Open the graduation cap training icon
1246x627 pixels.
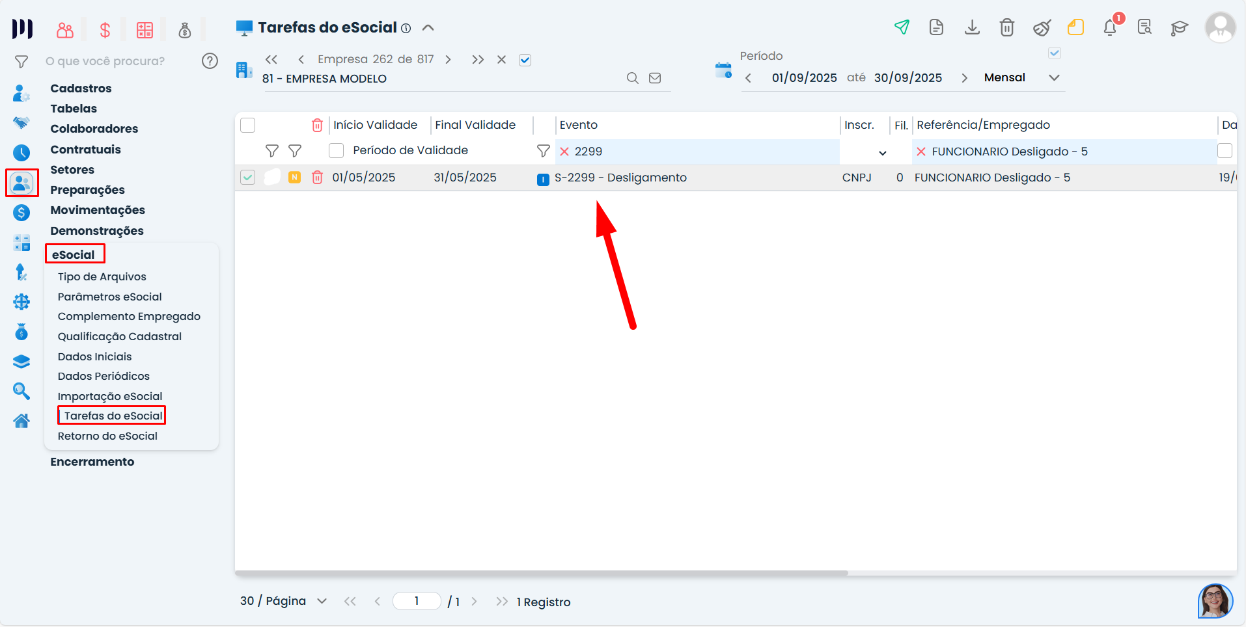[1179, 27]
